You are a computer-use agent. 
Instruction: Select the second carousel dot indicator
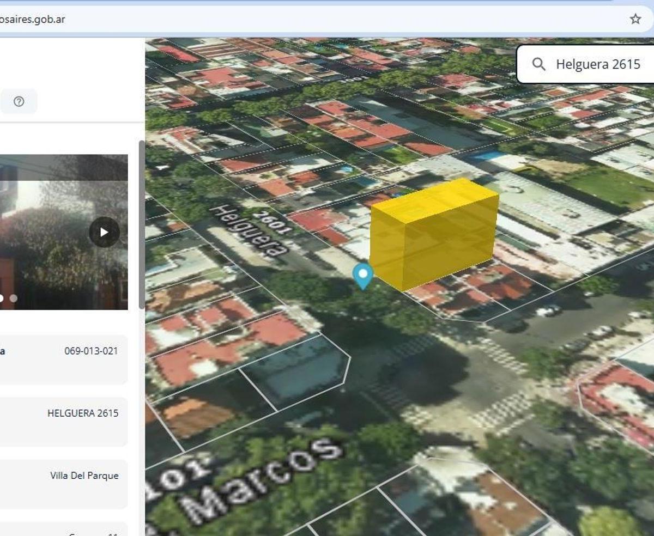coord(14,298)
